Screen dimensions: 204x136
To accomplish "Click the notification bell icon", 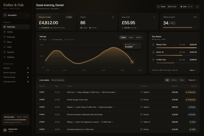I will [197, 7].
